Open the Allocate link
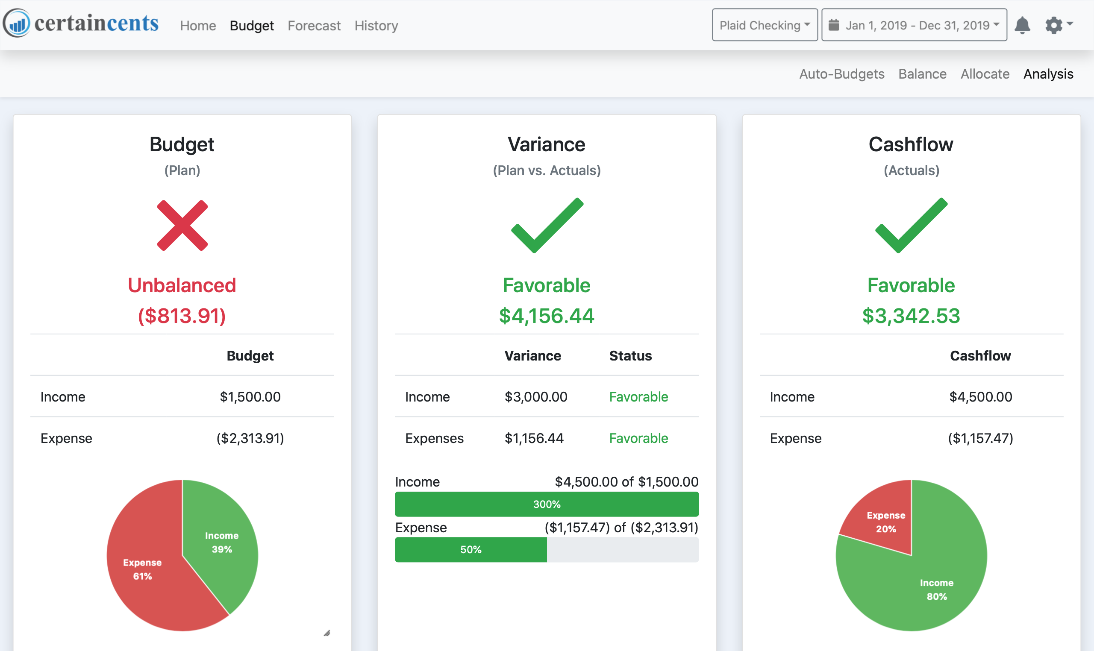 (x=985, y=74)
